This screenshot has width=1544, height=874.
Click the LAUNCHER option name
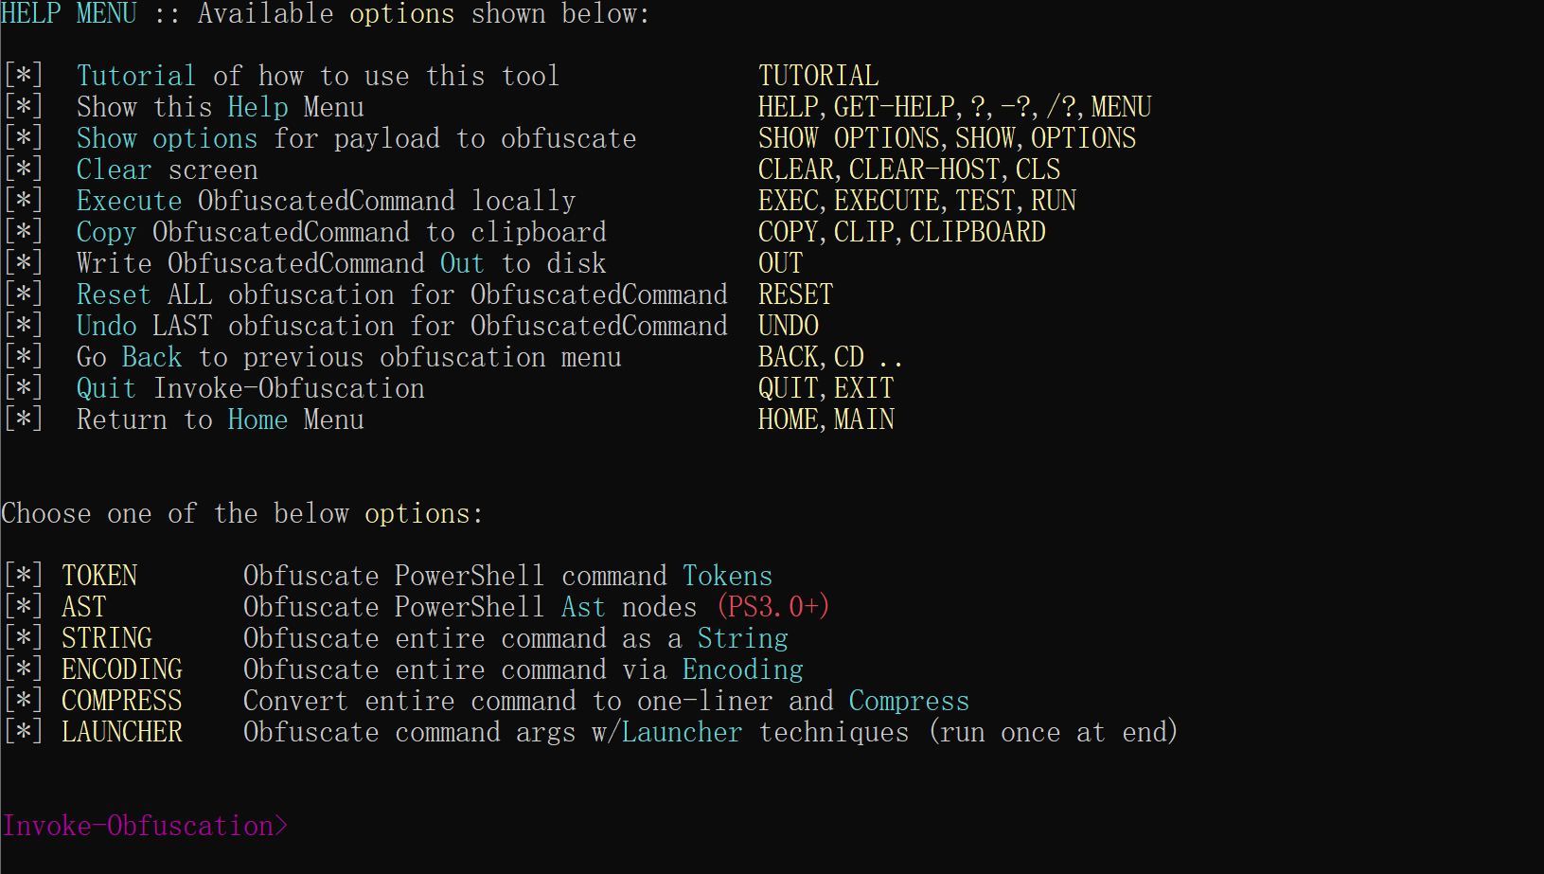tap(122, 732)
